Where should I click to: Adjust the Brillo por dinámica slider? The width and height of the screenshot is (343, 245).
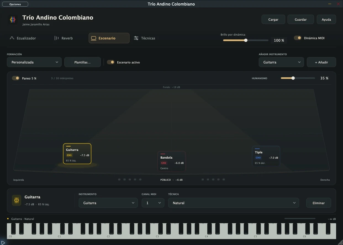[246, 40]
